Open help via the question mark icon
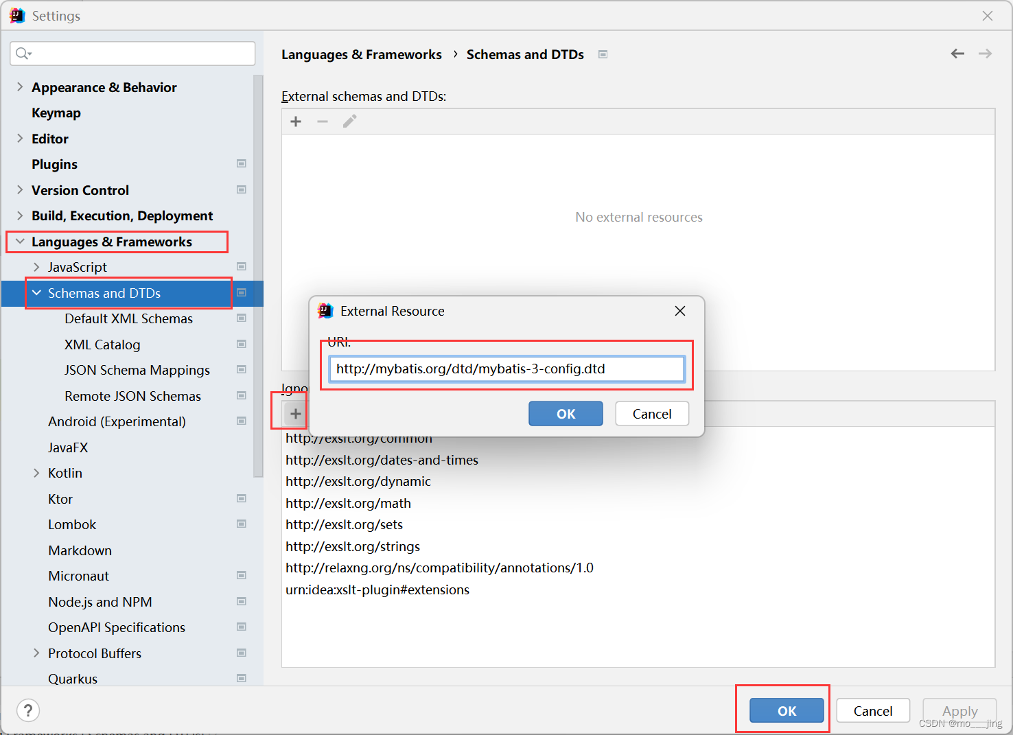 [x=27, y=710]
